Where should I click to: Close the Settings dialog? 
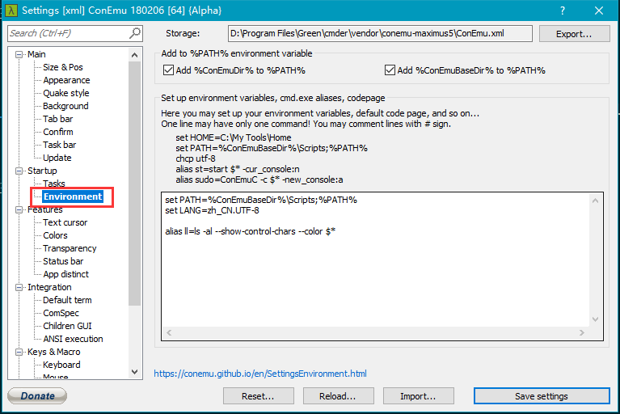[599, 11]
